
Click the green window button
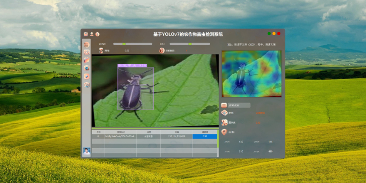[269, 34]
